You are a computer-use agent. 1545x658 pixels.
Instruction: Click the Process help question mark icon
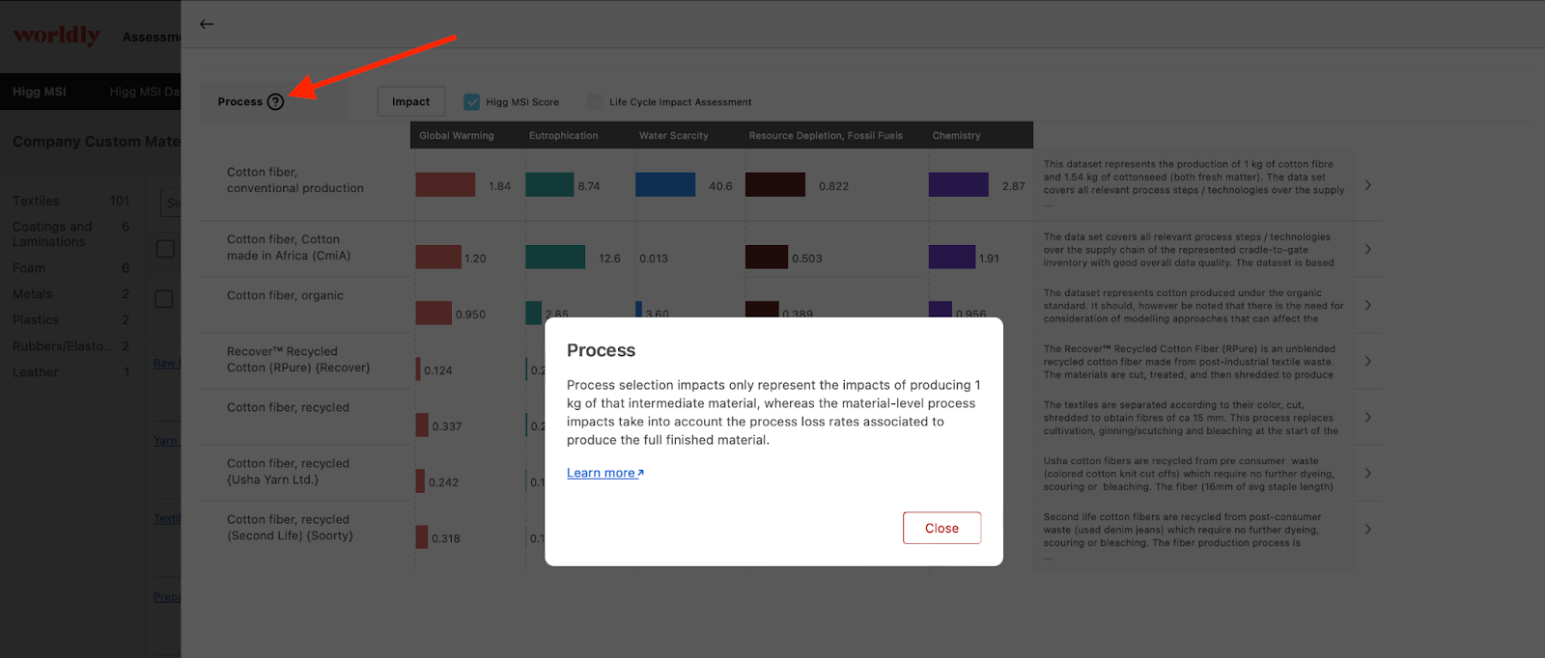[275, 101]
